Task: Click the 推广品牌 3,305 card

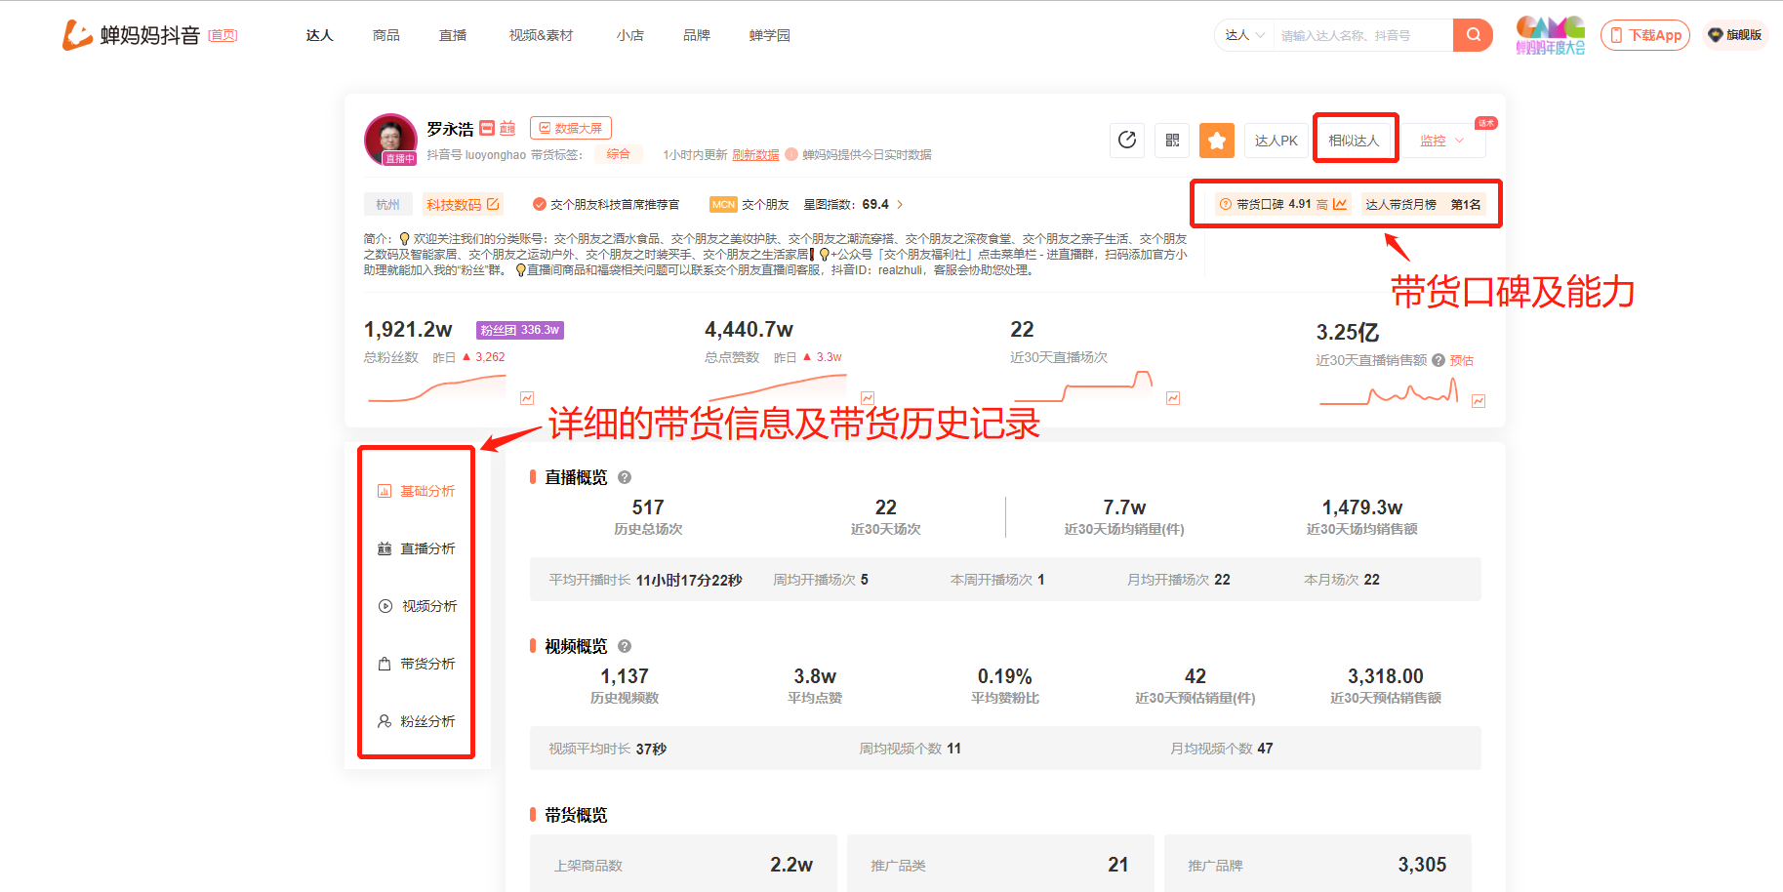Action: pos(1317,864)
